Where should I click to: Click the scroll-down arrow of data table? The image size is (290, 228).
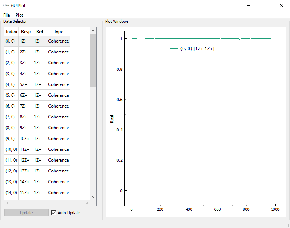[x=93, y=197]
